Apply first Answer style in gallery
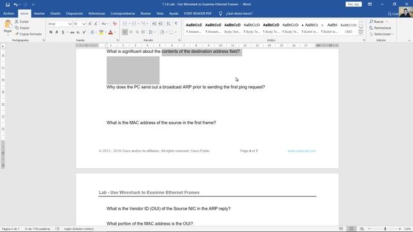Screen dimensions: 413x232 click(x=194, y=28)
